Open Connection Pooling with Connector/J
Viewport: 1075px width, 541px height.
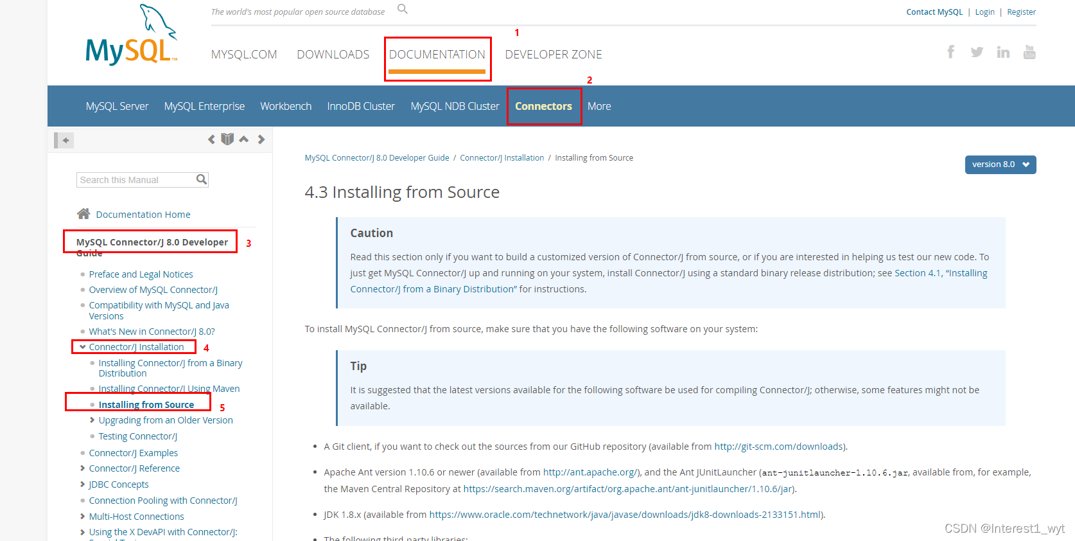coord(163,501)
